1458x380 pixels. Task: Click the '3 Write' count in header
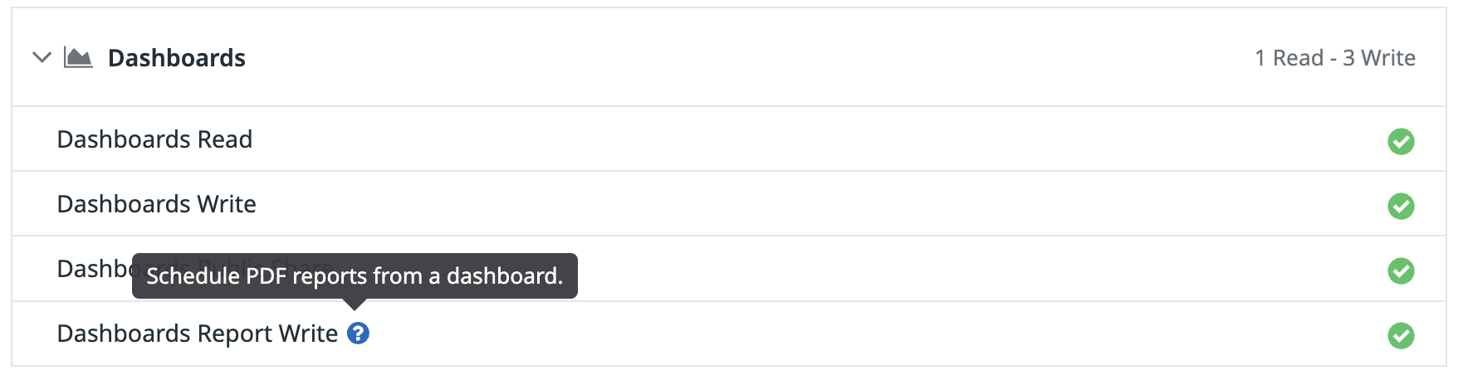(1379, 58)
